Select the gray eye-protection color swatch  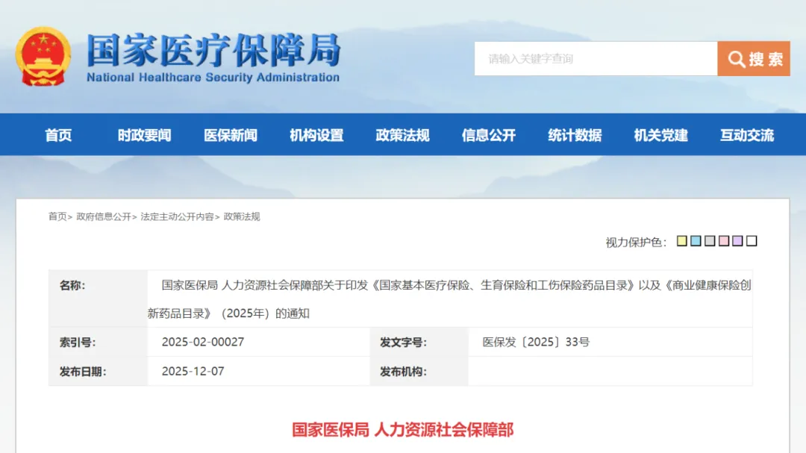pyautogui.click(x=710, y=240)
